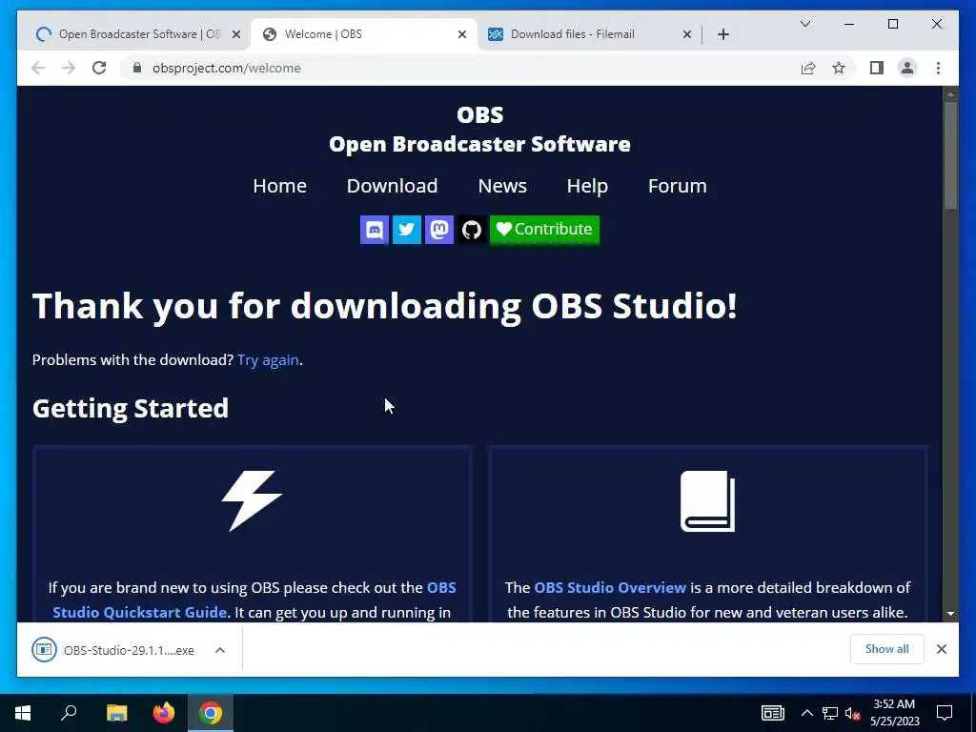Screen dimensions: 976x732
Task: Expand the OBS-Studio download options chevron
Action: 220,650
